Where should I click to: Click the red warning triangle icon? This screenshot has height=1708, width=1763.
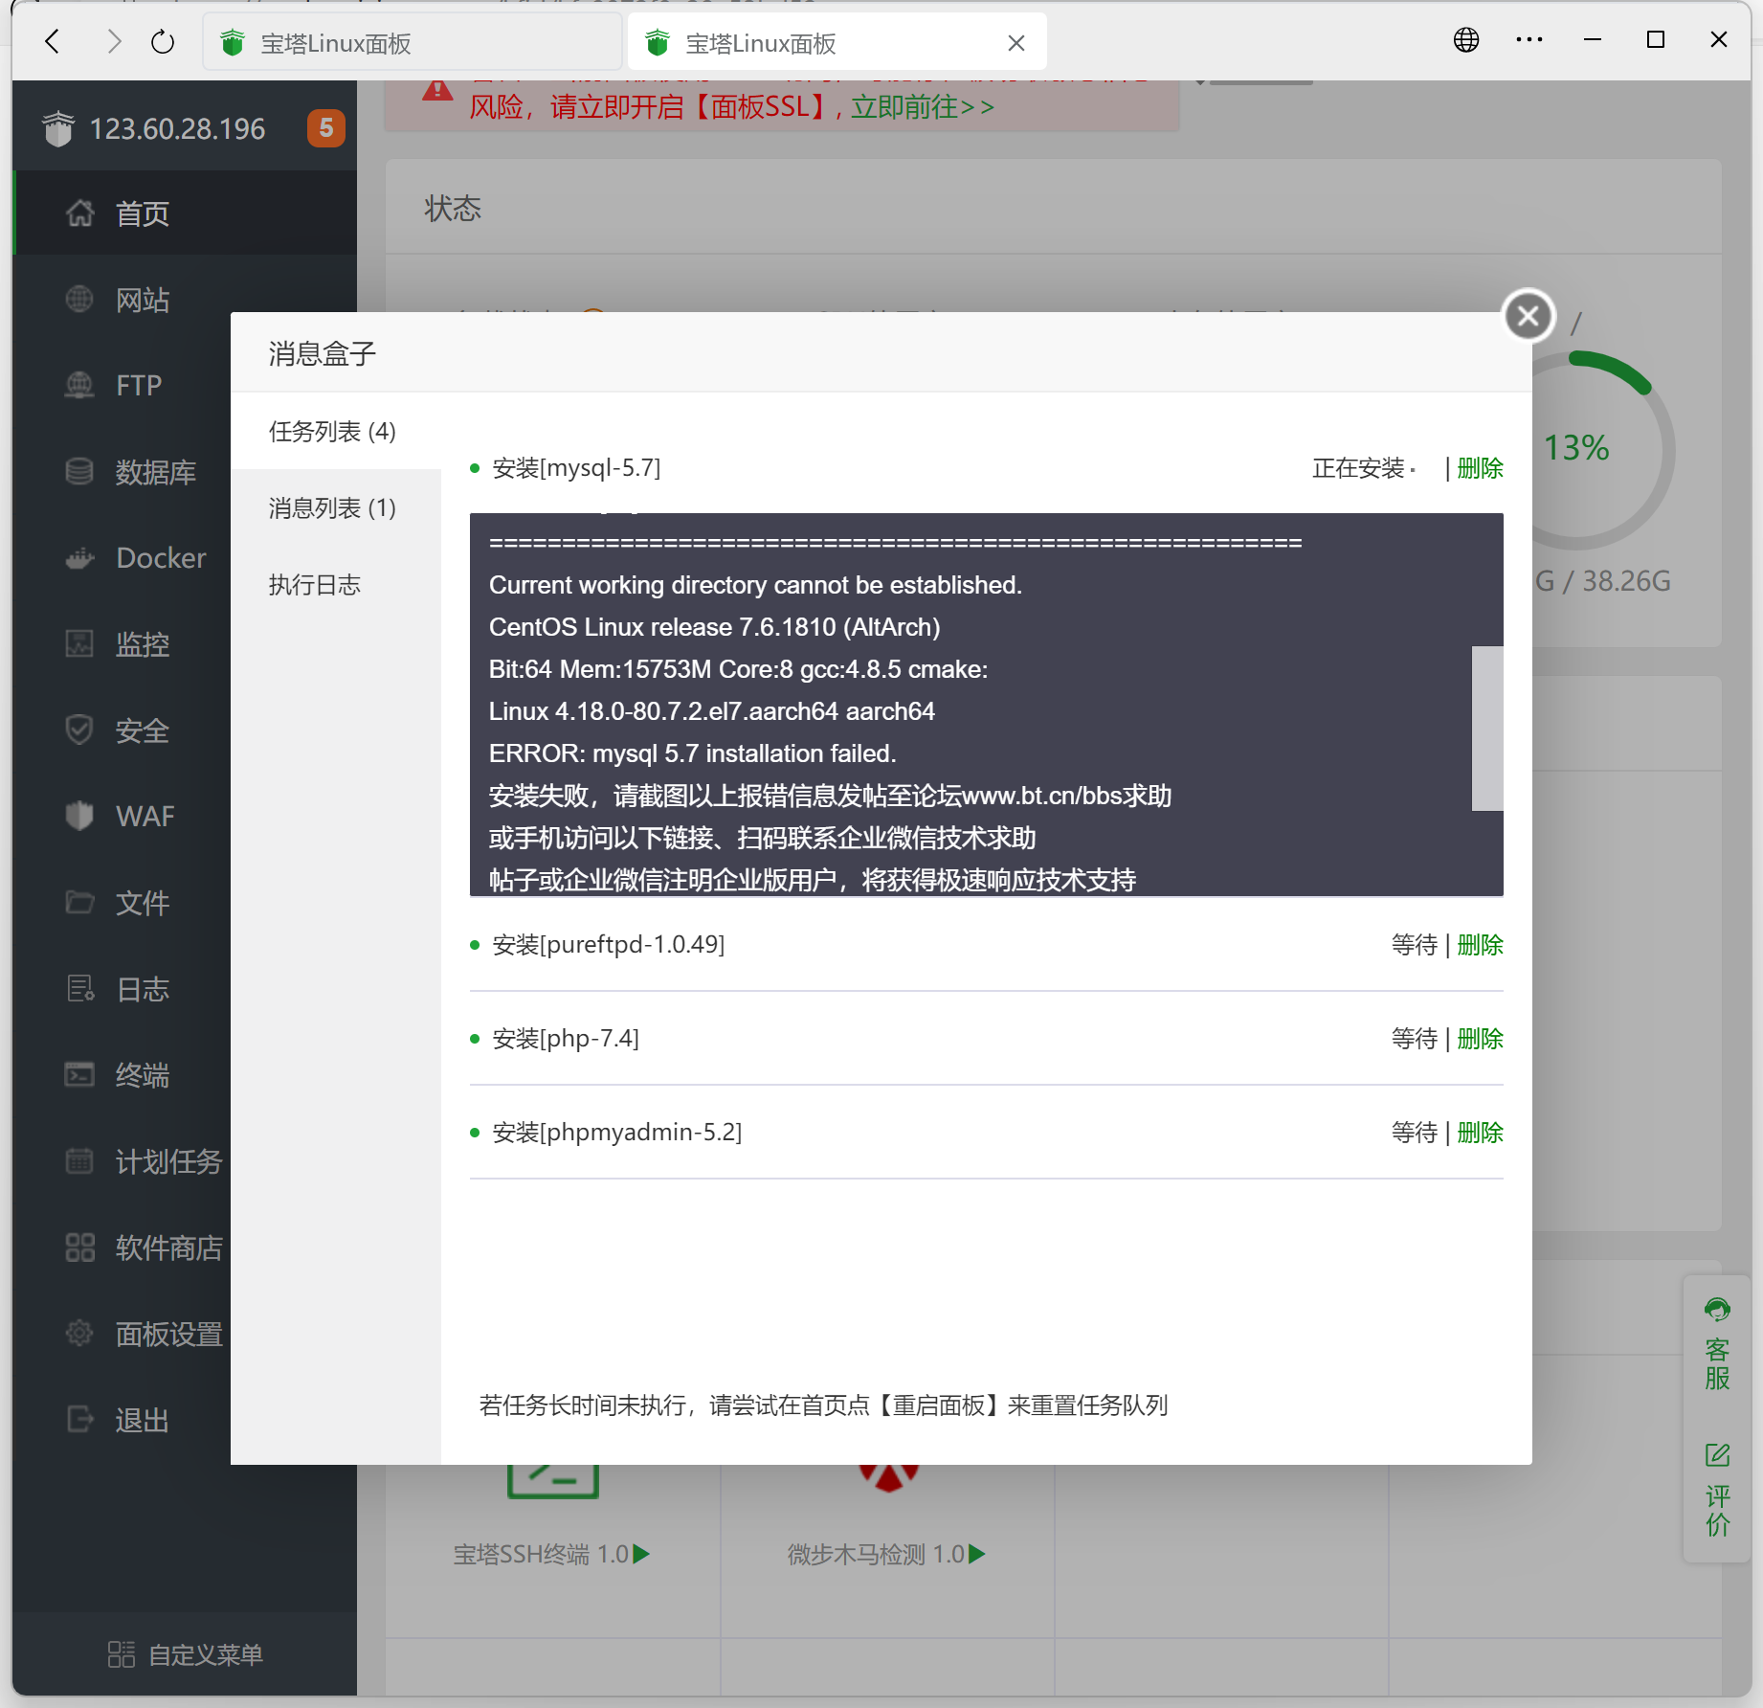[x=437, y=90]
